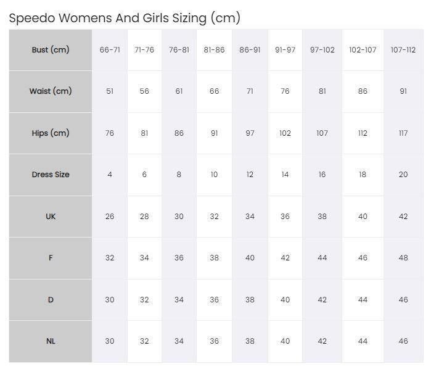Viewport: 439px width, 377px height.
Task: Select dress size 20 cell
Action: click(403, 175)
